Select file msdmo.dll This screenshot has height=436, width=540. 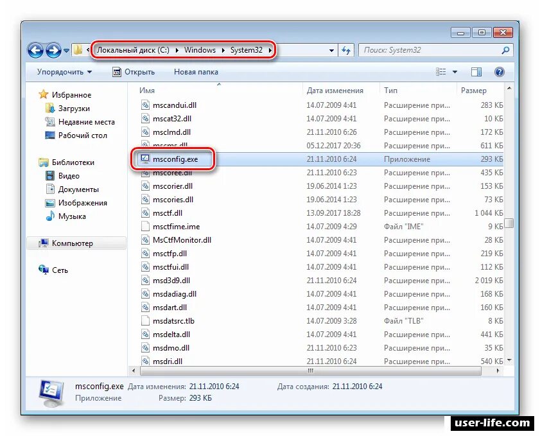coord(171,348)
